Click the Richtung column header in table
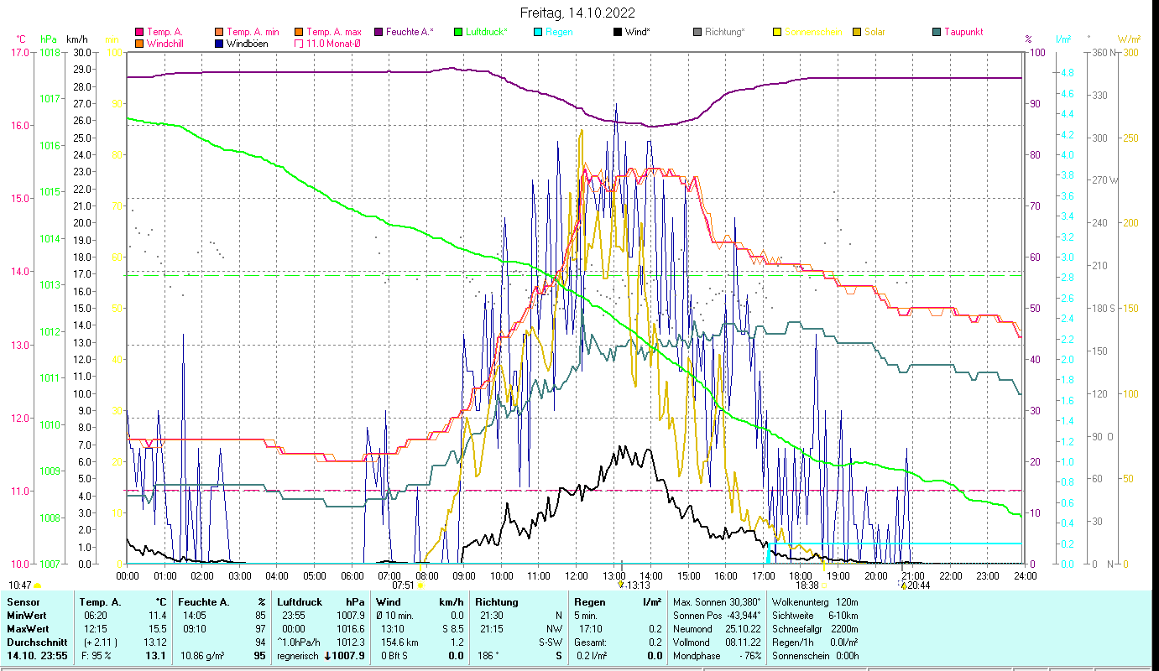 tap(496, 602)
